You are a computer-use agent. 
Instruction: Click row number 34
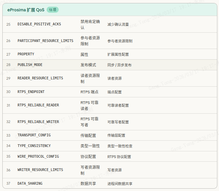[8, 146]
